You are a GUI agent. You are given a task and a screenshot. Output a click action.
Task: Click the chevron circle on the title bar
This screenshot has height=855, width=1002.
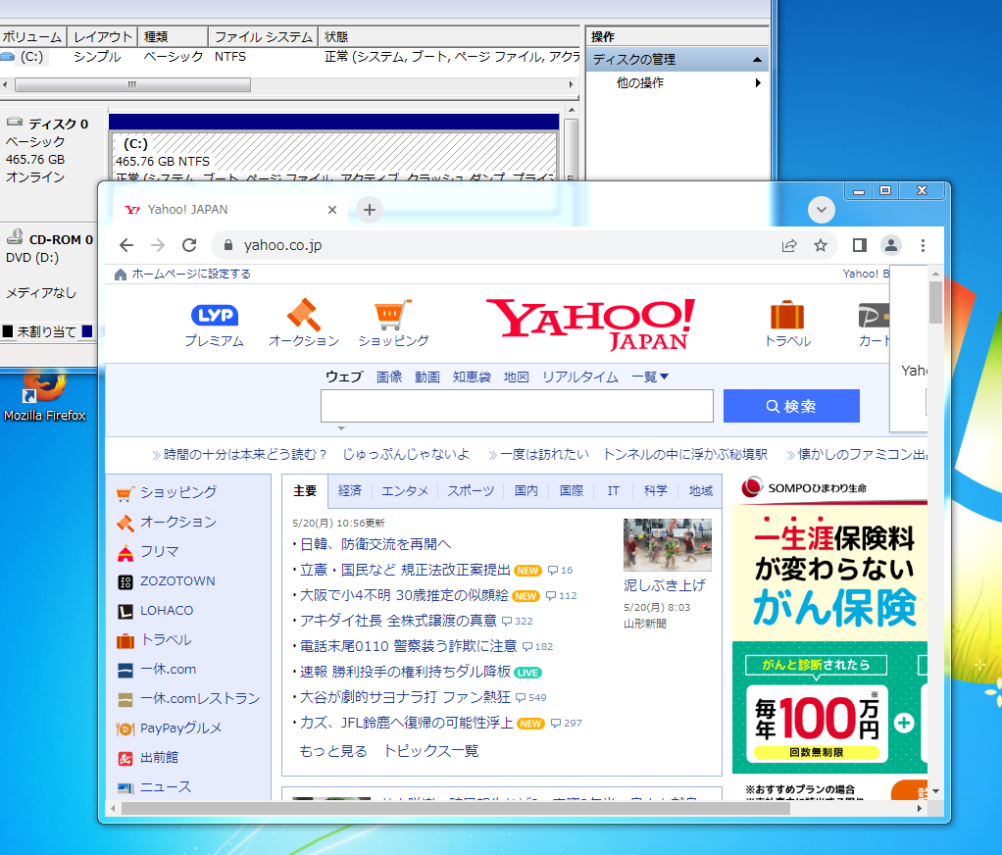click(821, 210)
